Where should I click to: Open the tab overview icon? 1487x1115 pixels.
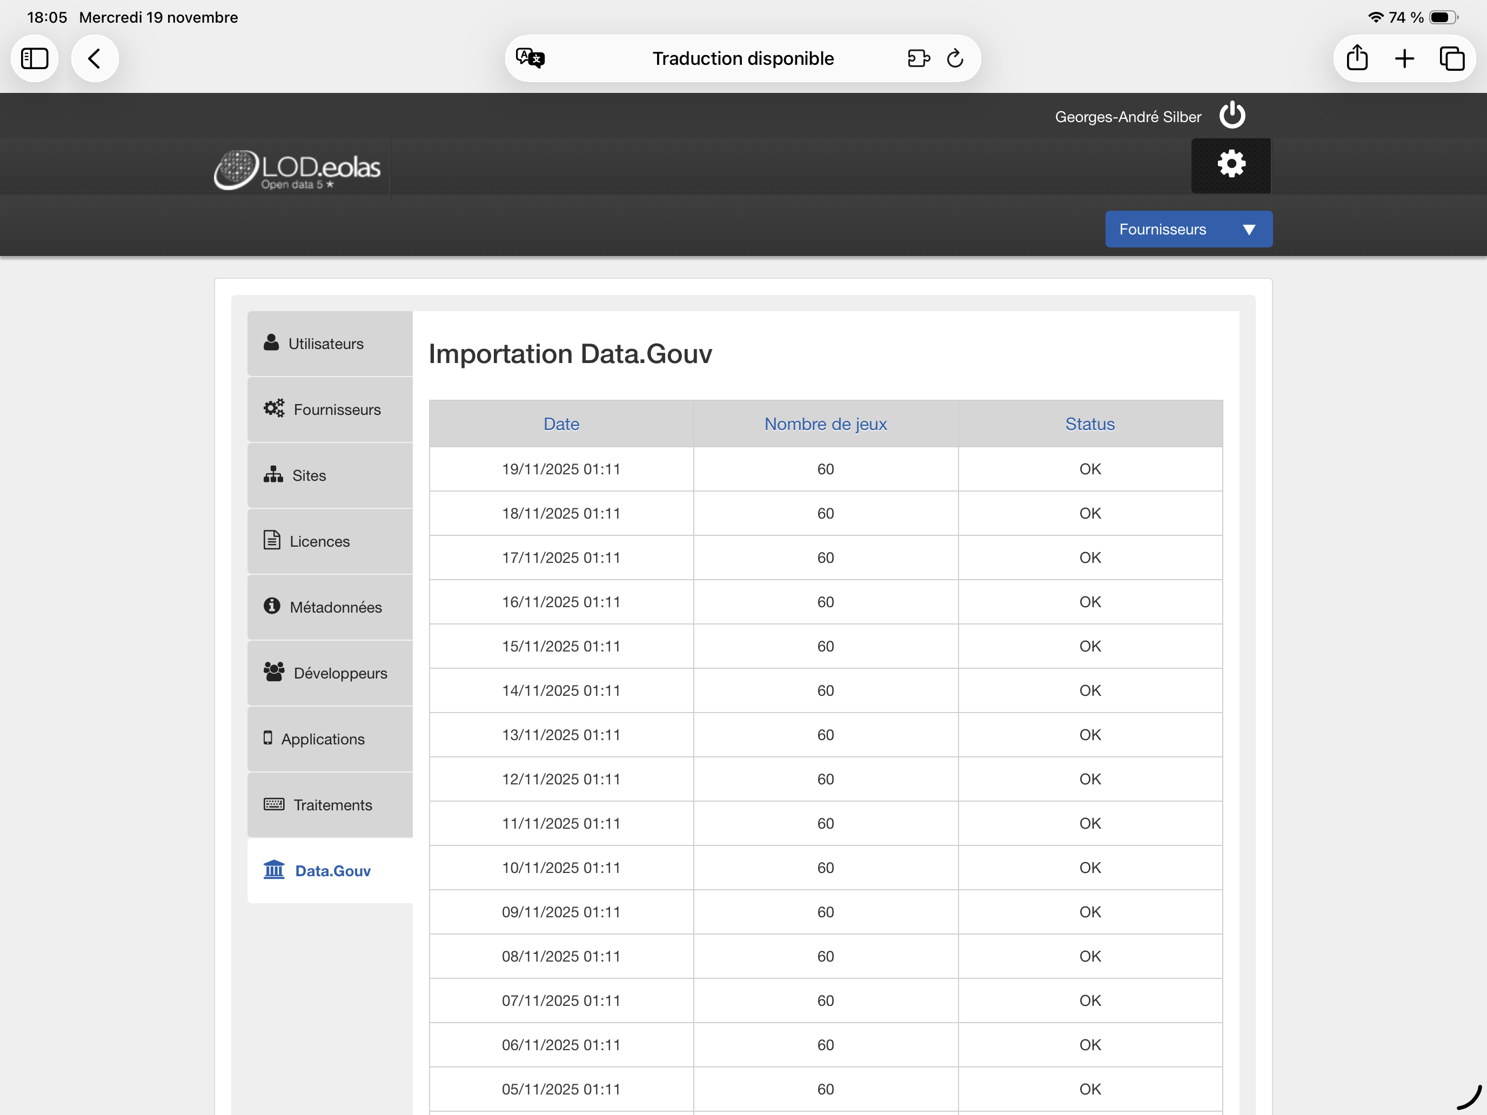[1451, 58]
